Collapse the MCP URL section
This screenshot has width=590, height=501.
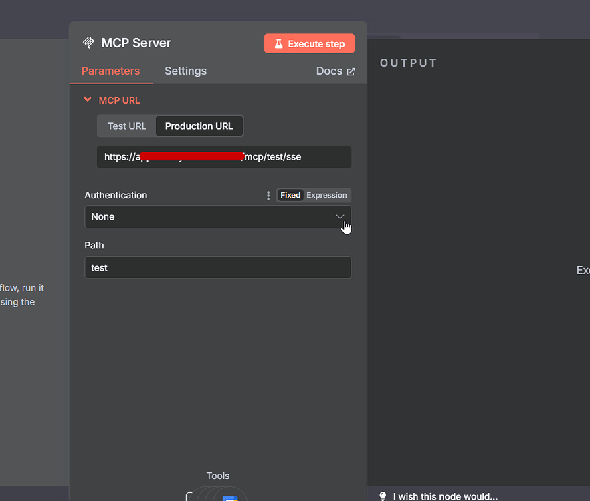[x=88, y=100]
